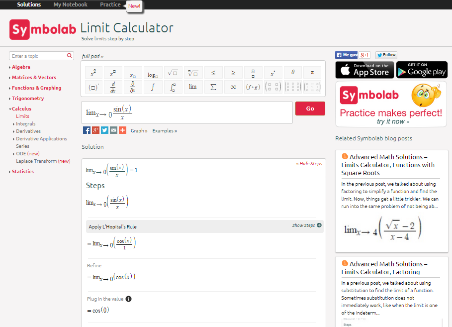Image resolution: width=452 pixels, height=327 pixels.
Task: Collapse the Calculus category
Action: (21, 109)
